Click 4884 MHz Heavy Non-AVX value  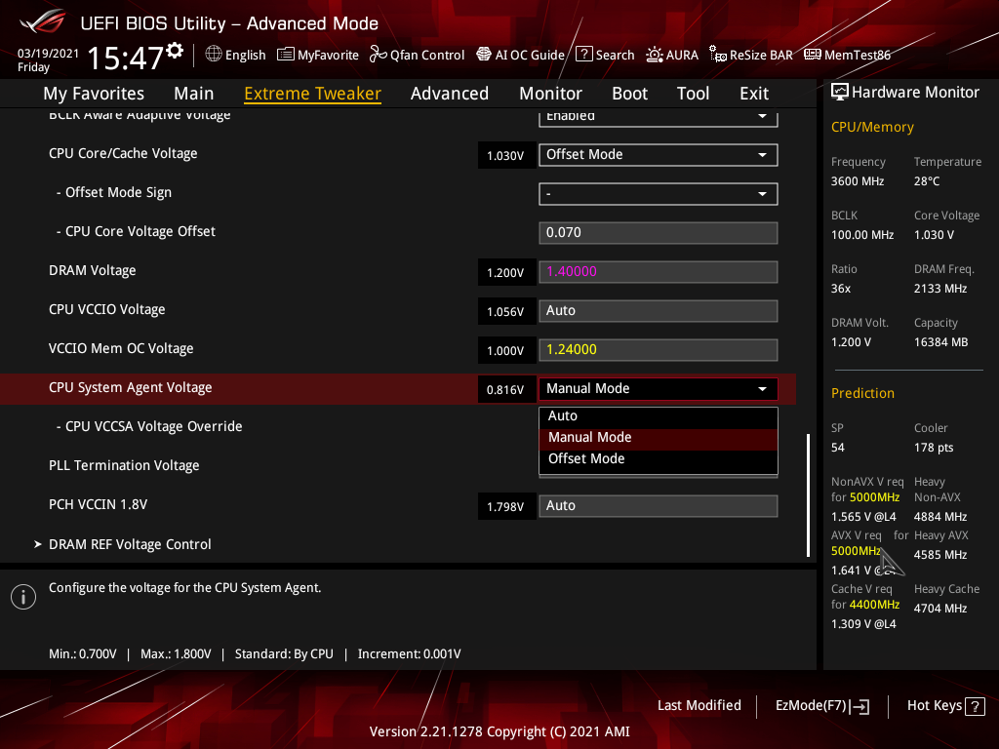pos(940,517)
